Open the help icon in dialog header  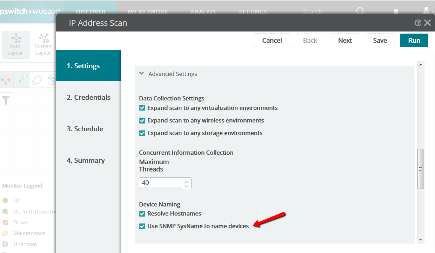pyautogui.click(x=418, y=23)
